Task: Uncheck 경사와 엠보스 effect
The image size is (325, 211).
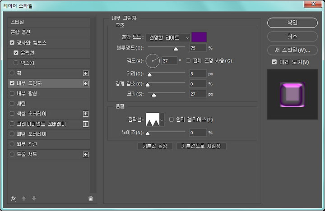Action: click(12, 43)
